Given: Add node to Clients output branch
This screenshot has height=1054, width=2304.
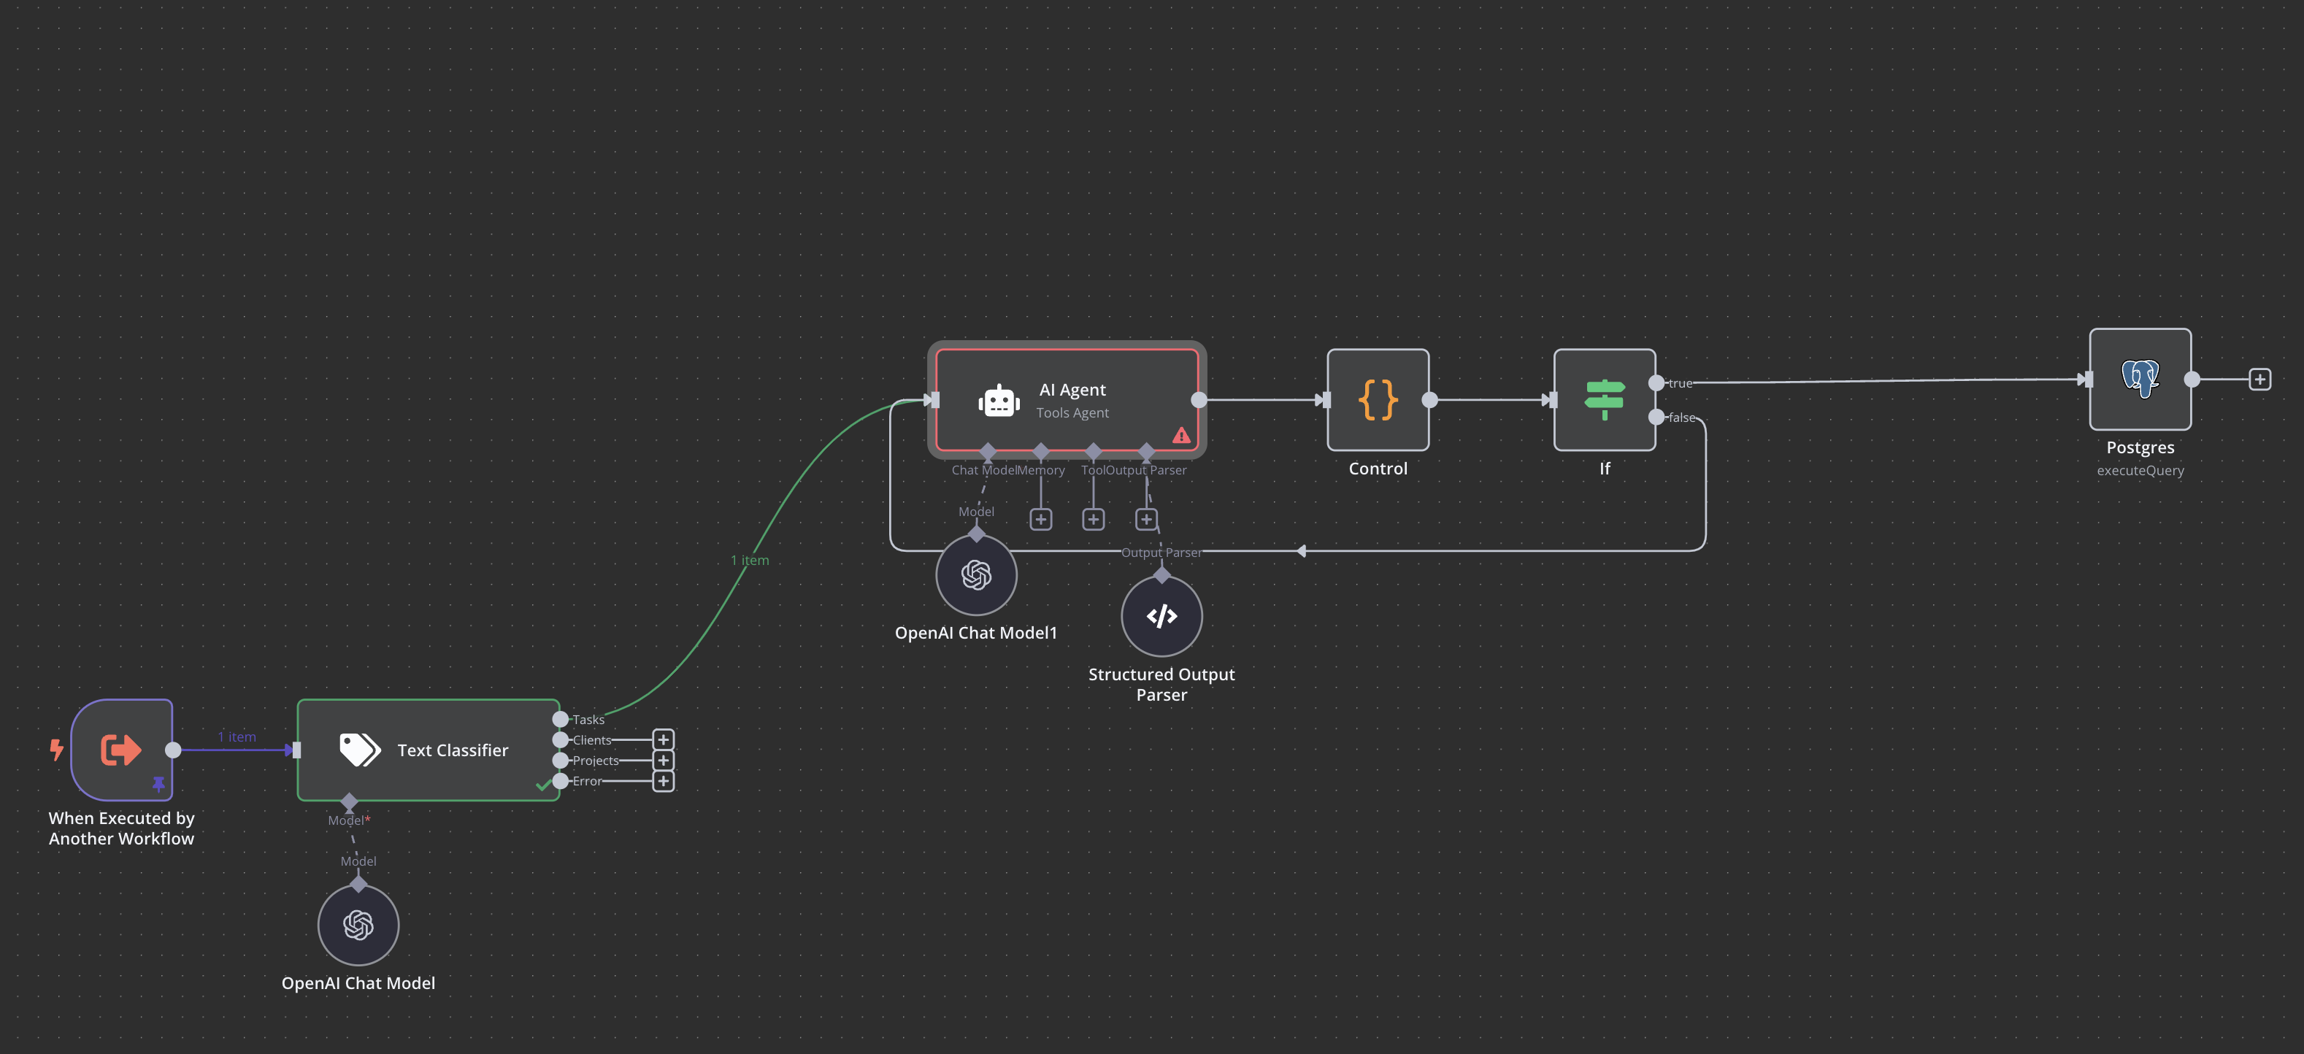Looking at the screenshot, I should coord(663,740).
